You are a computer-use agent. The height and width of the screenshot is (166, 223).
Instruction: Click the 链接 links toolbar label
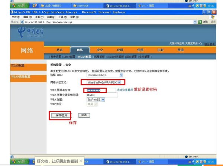click(213, 22)
